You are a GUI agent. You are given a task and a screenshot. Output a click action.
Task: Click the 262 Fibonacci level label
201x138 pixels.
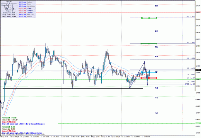(191, 17)
